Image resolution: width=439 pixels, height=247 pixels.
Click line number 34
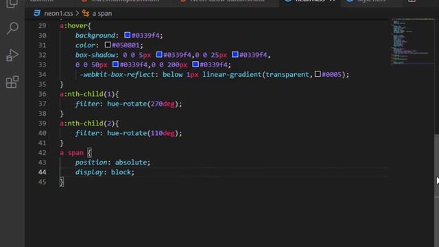(43, 75)
